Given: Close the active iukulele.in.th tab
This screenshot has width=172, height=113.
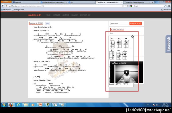Looking at the screenshot, I should tap(122, 2).
